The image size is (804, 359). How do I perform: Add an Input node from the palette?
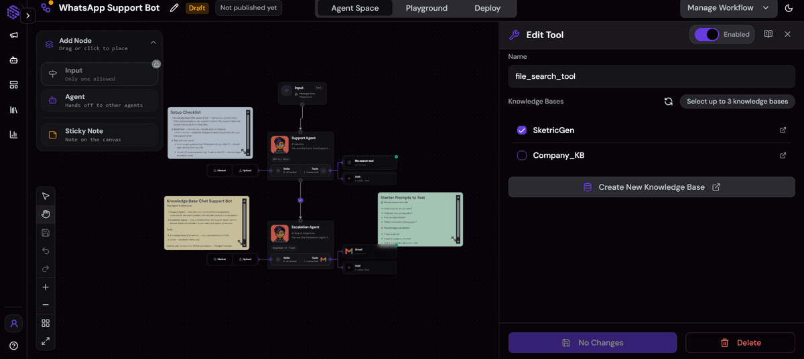click(x=100, y=74)
